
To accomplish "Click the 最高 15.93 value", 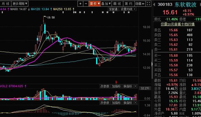I will point(173,97).
